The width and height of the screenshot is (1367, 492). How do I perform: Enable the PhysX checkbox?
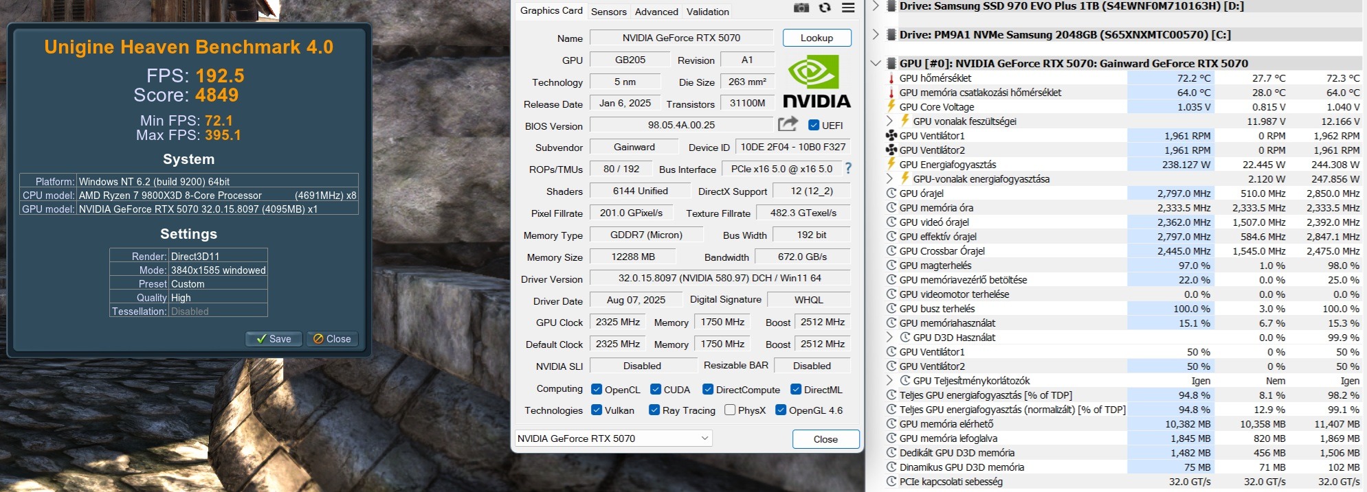tap(730, 410)
